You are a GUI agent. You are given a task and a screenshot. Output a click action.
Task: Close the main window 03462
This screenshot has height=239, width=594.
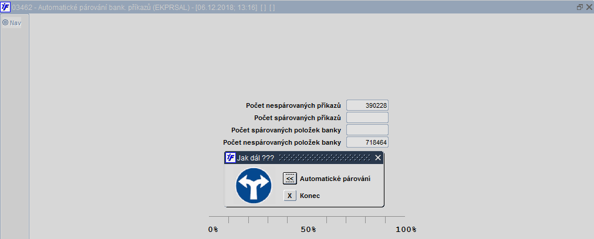tap(590, 7)
